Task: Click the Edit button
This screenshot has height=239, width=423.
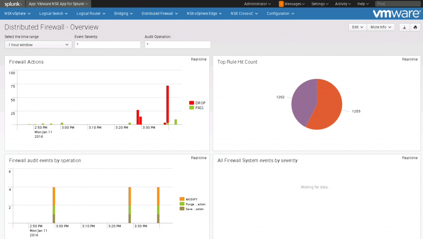Action: tap(357, 27)
